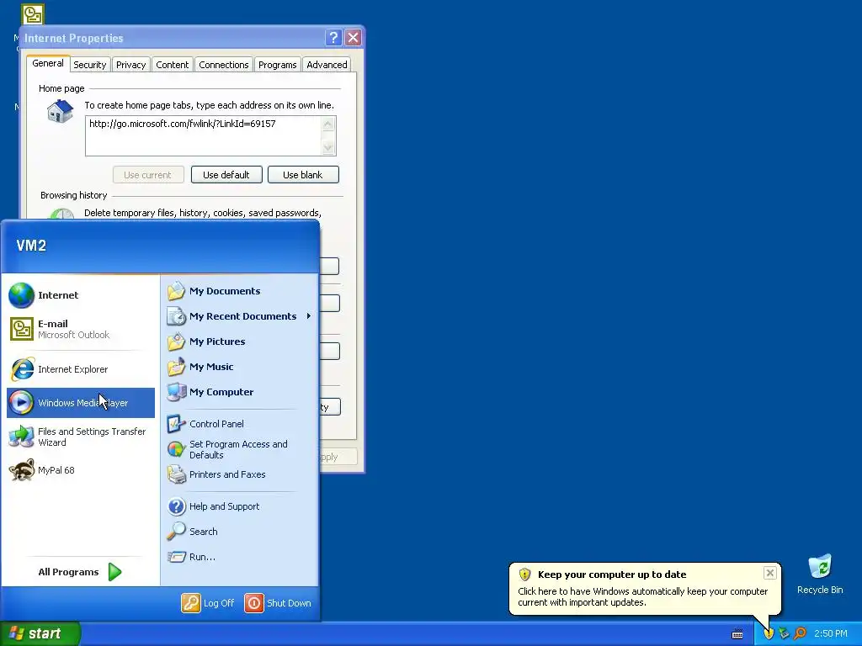
Task: Switch to Security tab
Action: 89,65
